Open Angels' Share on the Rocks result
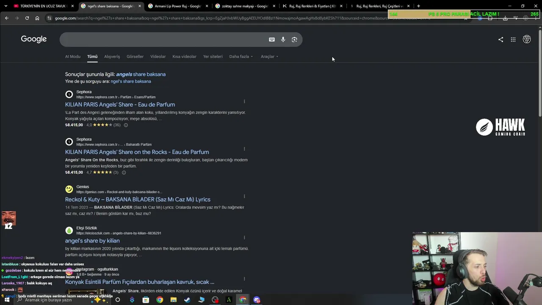 (137, 152)
